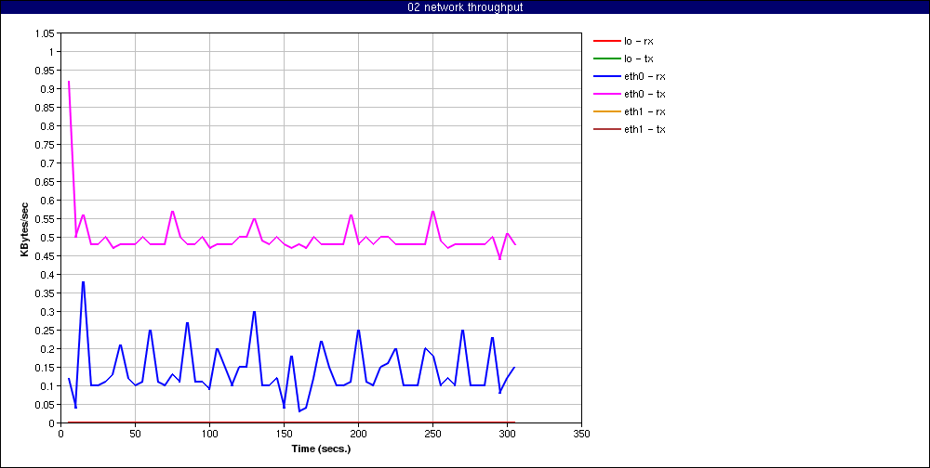Click the x-axis tick label '350'
The width and height of the screenshot is (930, 468).
pos(582,434)
